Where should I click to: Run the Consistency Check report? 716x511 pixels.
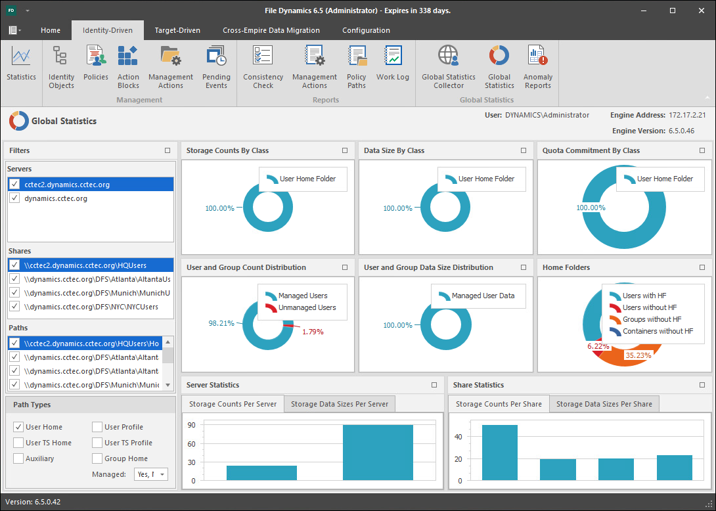click(263, 67)
